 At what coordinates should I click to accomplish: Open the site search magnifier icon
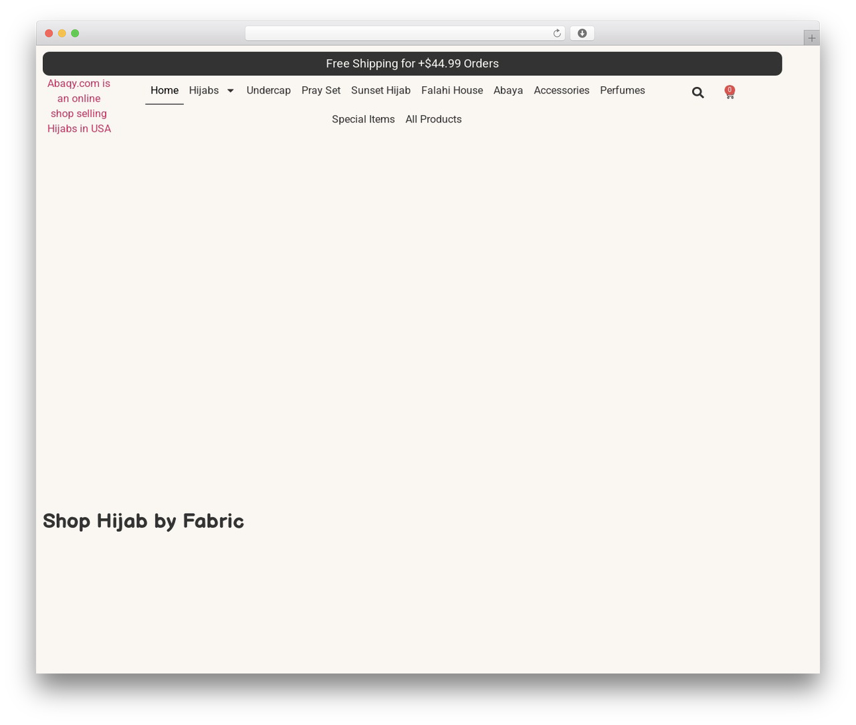[x=698, y=92]
